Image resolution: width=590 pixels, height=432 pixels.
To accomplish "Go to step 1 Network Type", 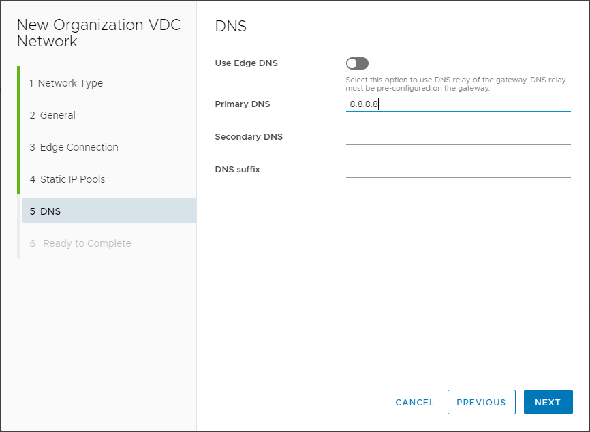I will (66, 83).
